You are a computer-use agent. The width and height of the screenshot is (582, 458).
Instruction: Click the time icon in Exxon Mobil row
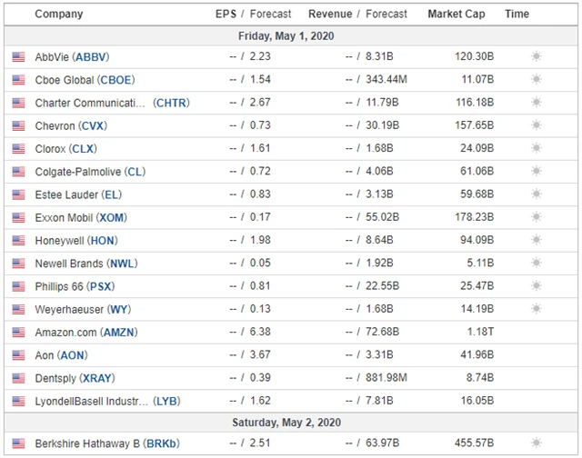tap(536, 217)
